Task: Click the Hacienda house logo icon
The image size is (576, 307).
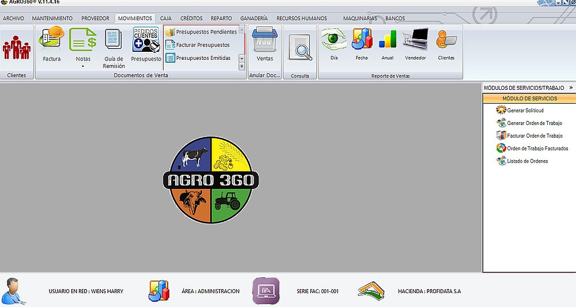Action: pos(371,291)
